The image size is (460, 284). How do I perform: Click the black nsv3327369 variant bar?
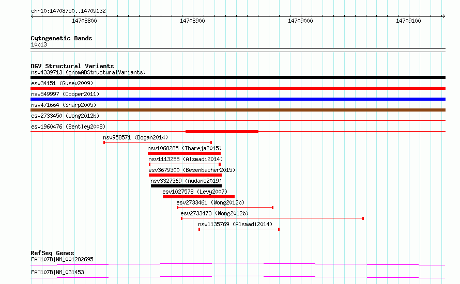click(186, 186)
